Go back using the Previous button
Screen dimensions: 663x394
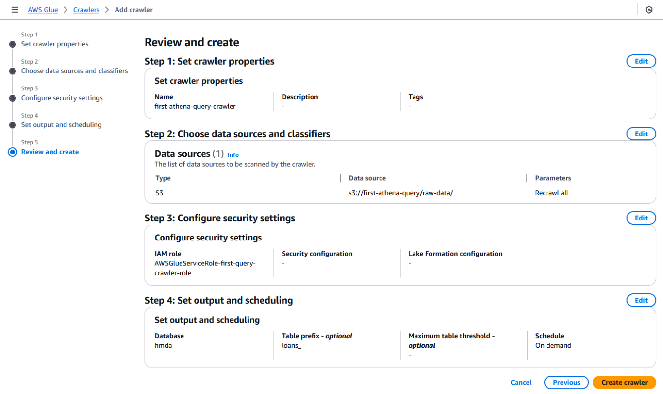tap(566, 382)
